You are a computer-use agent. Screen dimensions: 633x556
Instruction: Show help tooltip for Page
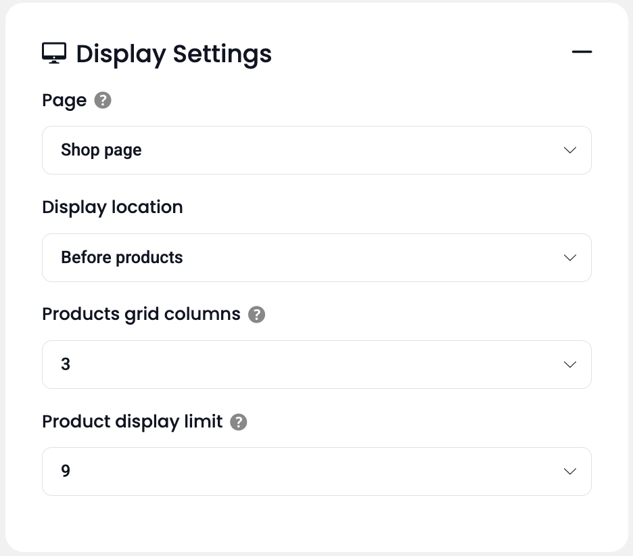pos(103,101)
